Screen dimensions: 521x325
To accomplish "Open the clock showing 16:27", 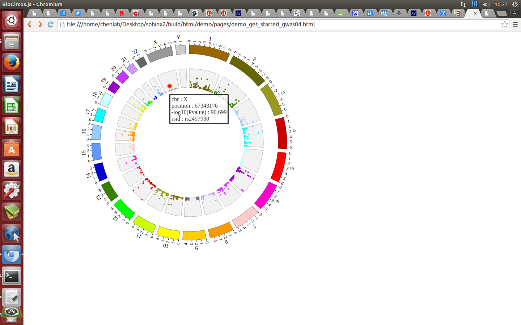I will [501, 4].
